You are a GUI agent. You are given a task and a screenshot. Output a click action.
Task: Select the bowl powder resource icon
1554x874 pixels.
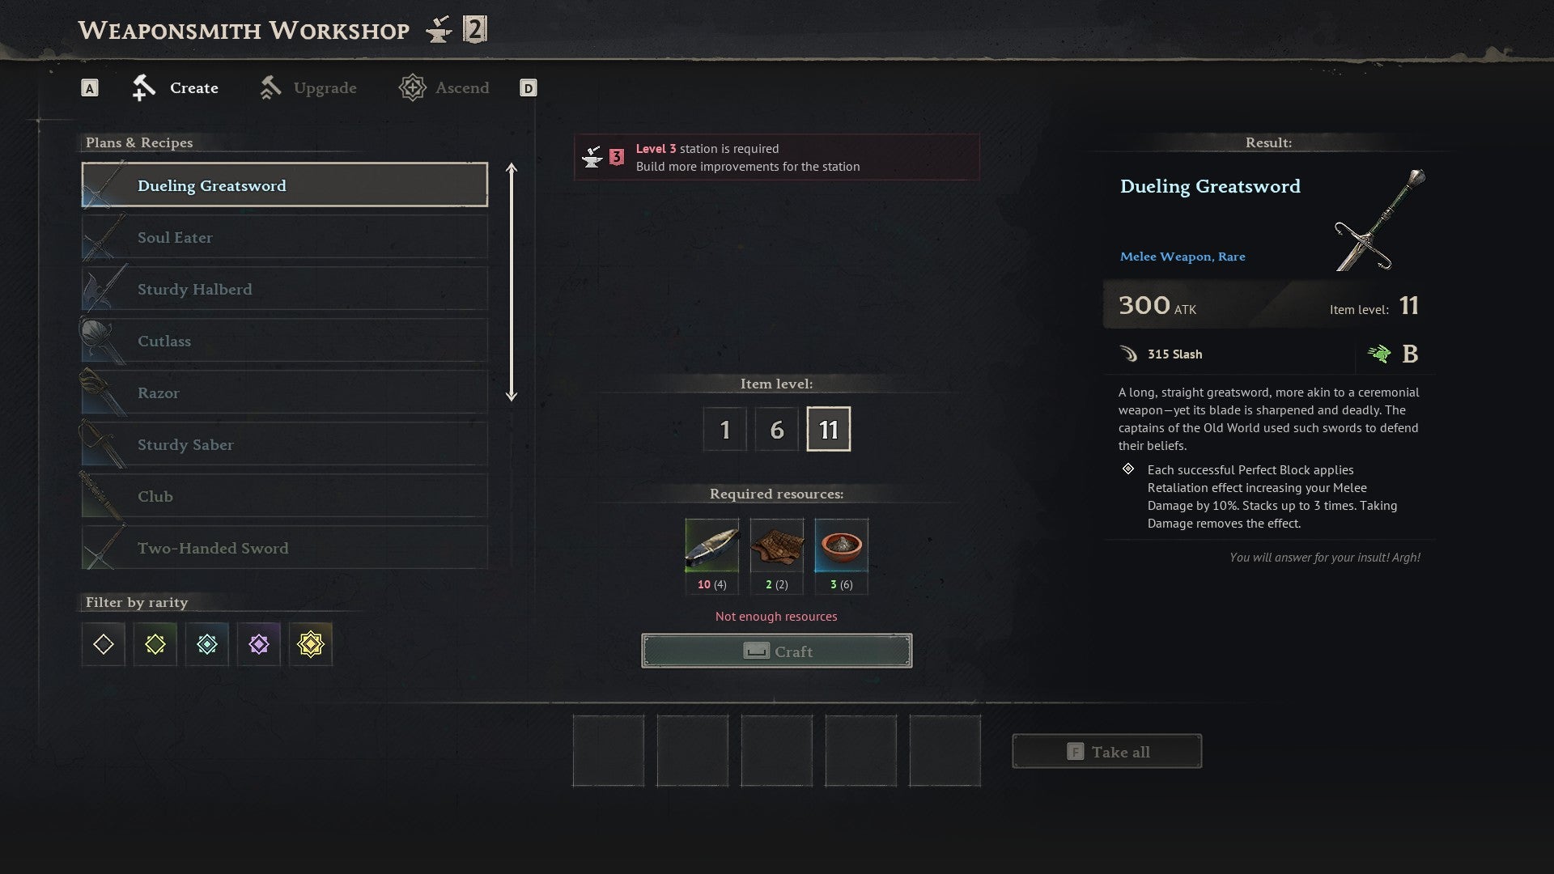842,546
